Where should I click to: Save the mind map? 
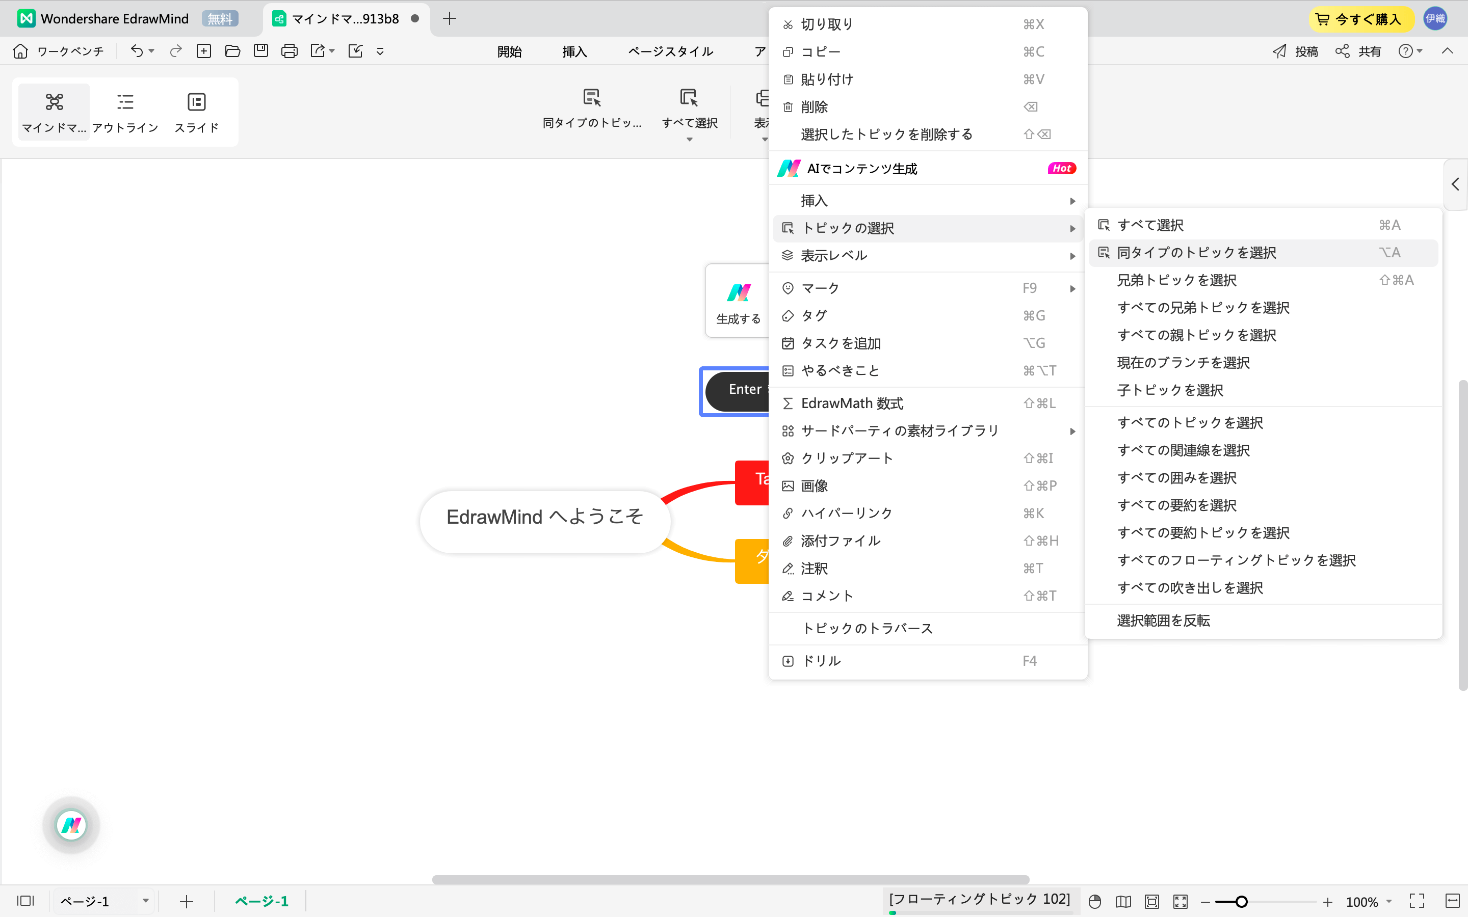tap(260, 51)
